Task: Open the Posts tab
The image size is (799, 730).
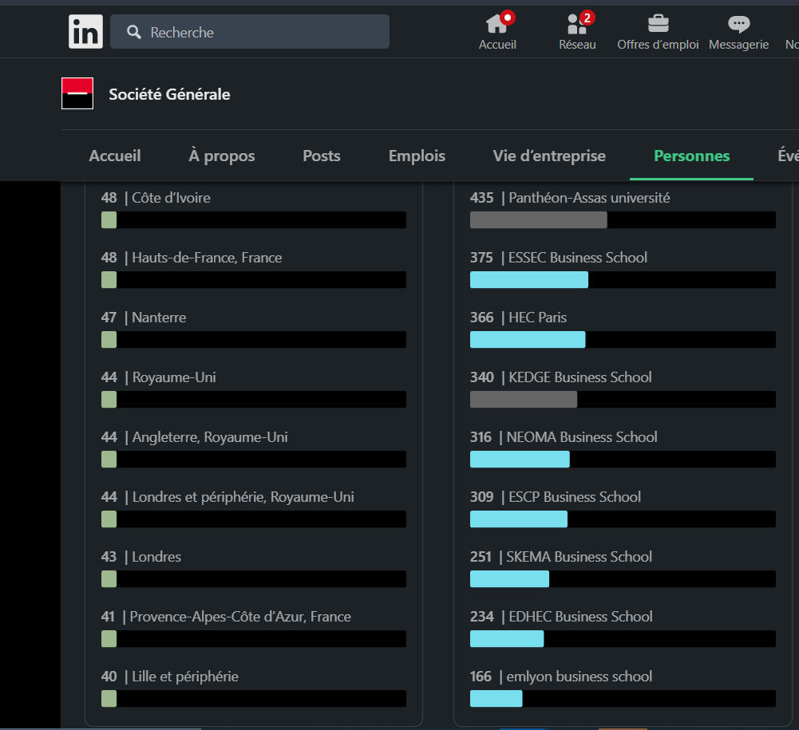Action: [x=322, y=156]
